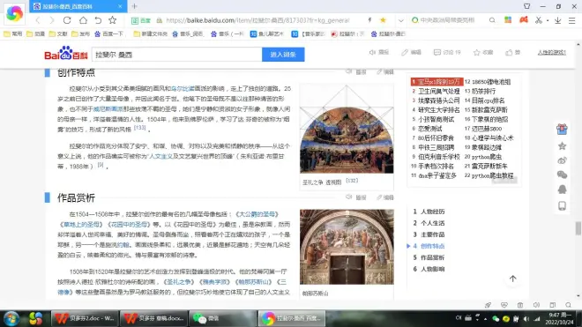
Task: Jump to 1 人物经历 in contents
Action: tap(429, 212)
